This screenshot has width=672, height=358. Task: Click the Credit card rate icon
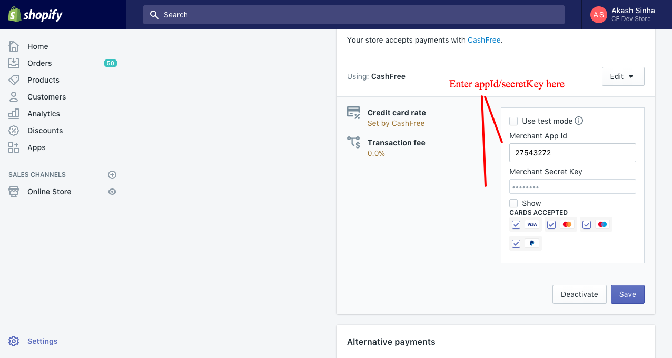(353, 112)
